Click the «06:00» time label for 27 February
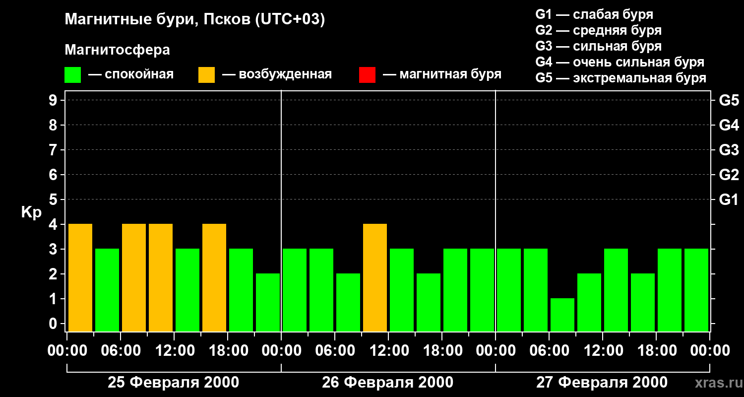744x397 pixels. pyautogui.click(x=550, y=351)
